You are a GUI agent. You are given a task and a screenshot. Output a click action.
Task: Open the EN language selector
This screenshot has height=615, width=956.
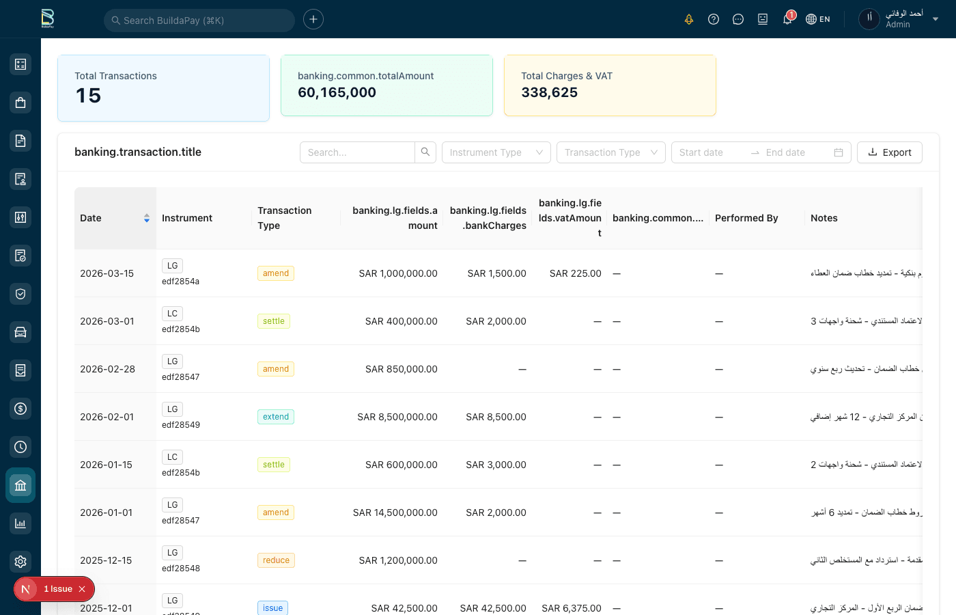click(817, 19)
